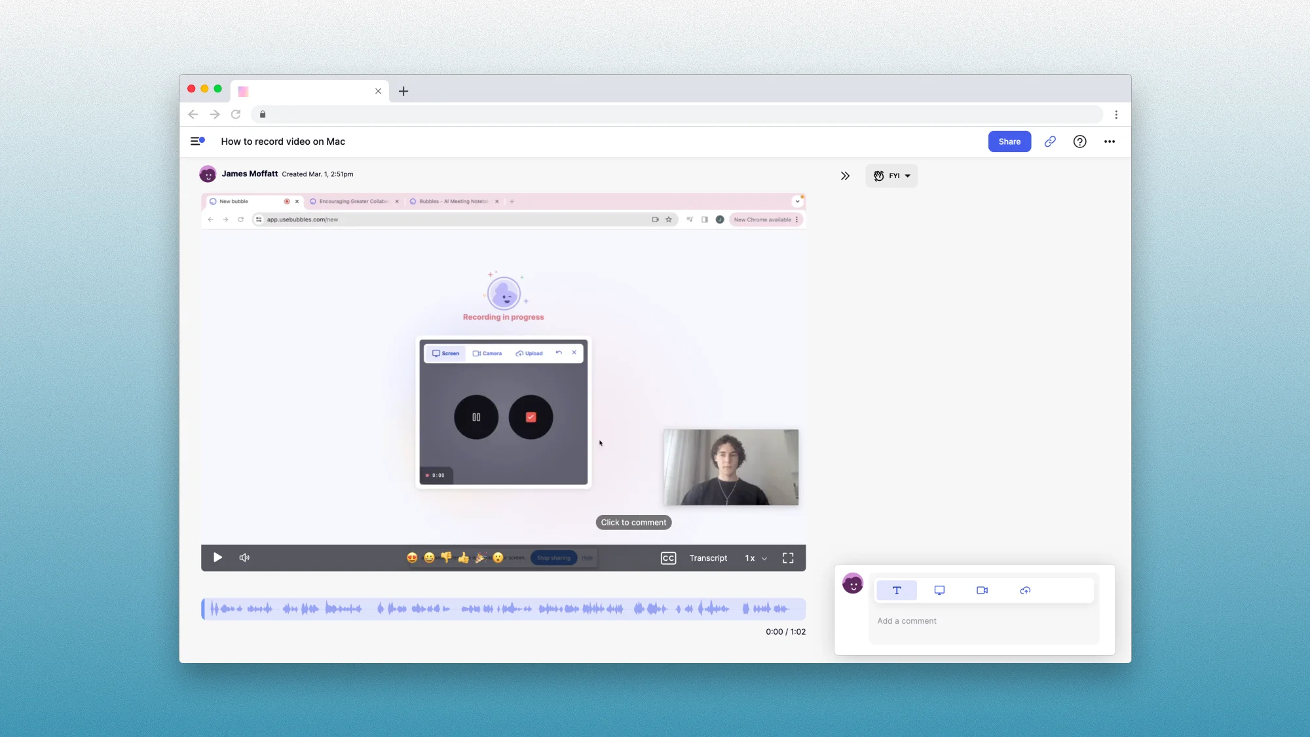
Task: Open the FYI dropdown
Action: tap(891, 176)
